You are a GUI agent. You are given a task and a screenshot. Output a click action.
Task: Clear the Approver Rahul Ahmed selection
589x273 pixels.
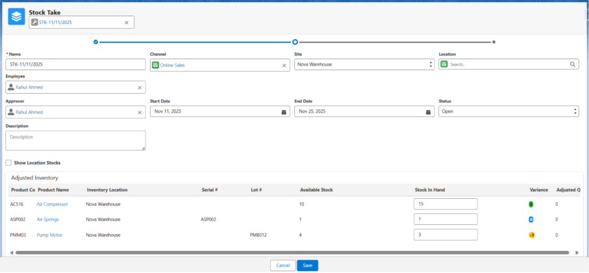pyautogui.click(x=140, y=112)
